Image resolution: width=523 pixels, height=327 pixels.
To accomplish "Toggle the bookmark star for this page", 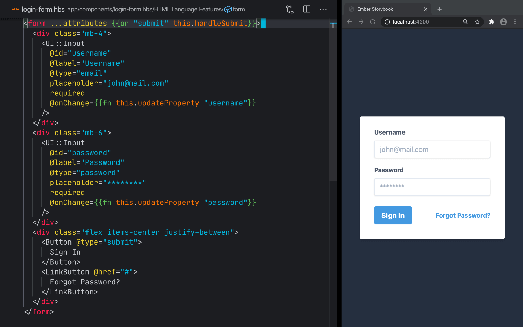I will coord(477,21).
